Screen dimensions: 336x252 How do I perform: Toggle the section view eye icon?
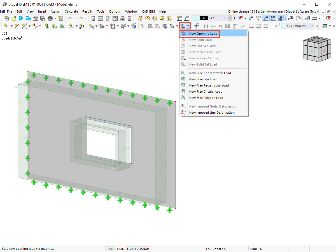291,18
